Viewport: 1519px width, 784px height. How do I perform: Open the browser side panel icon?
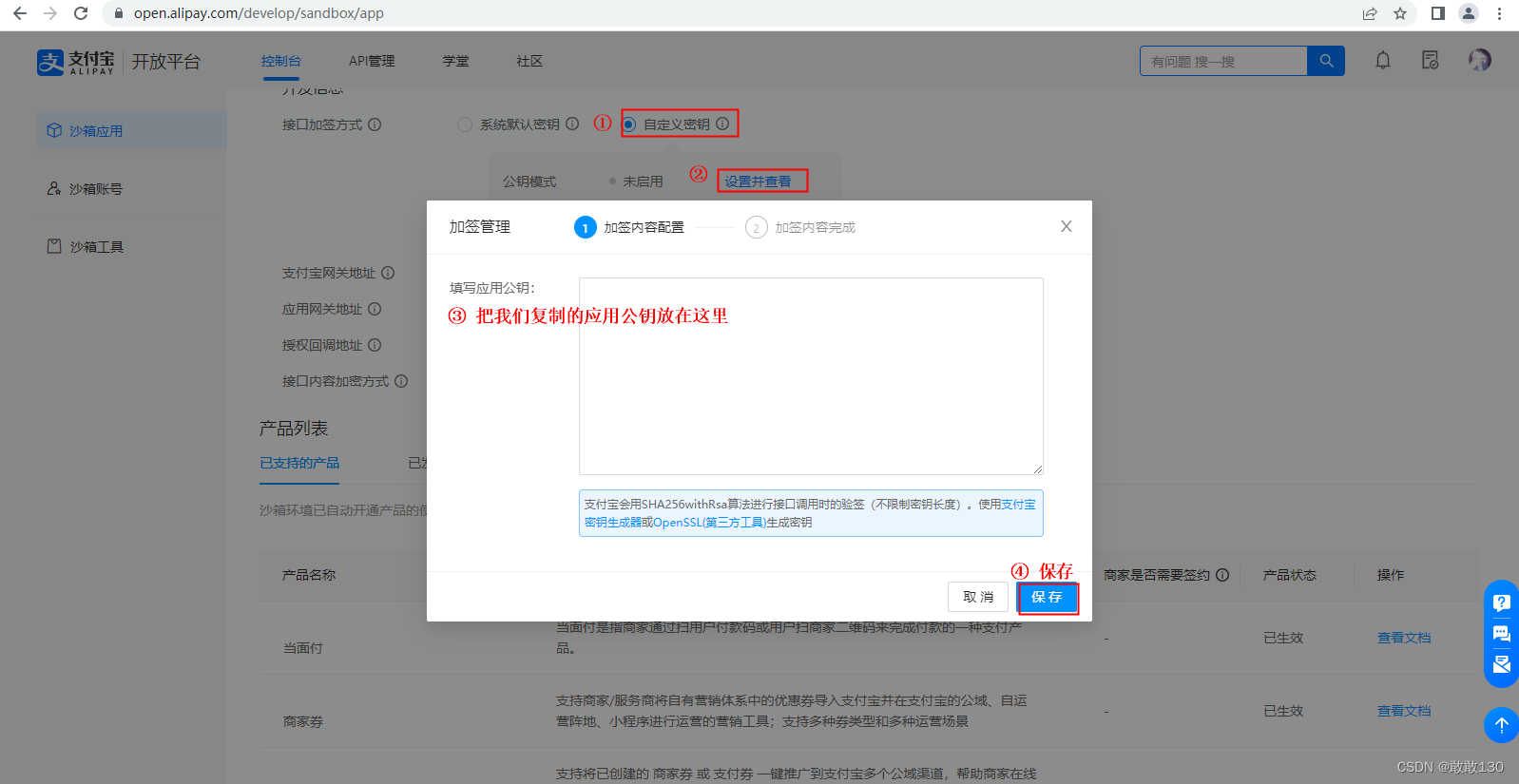pos(1438,13)
